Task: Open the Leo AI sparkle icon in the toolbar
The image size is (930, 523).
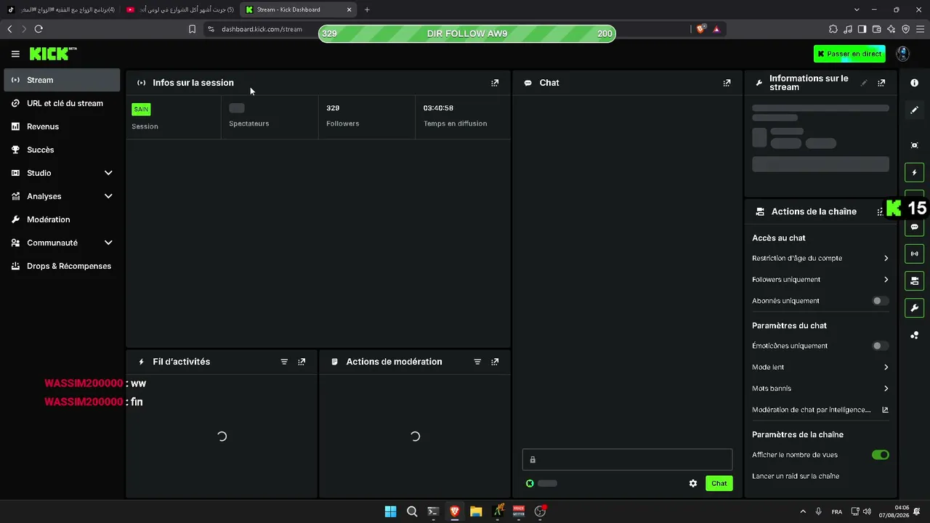Action: (891, 29)
